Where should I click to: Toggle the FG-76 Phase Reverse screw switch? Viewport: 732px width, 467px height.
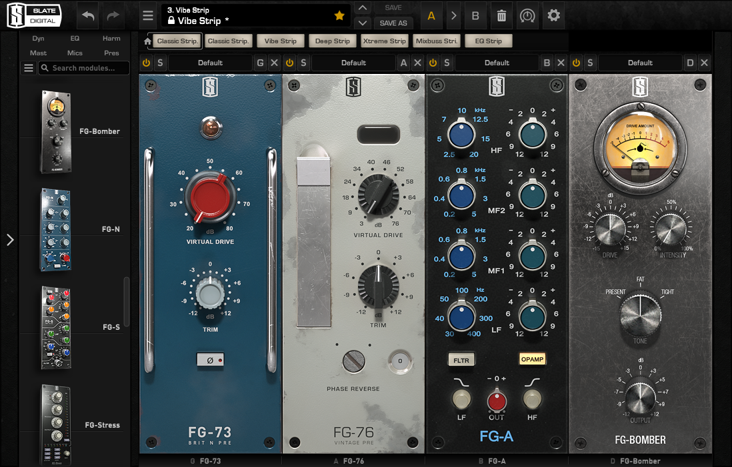click(x=353, y=361)
